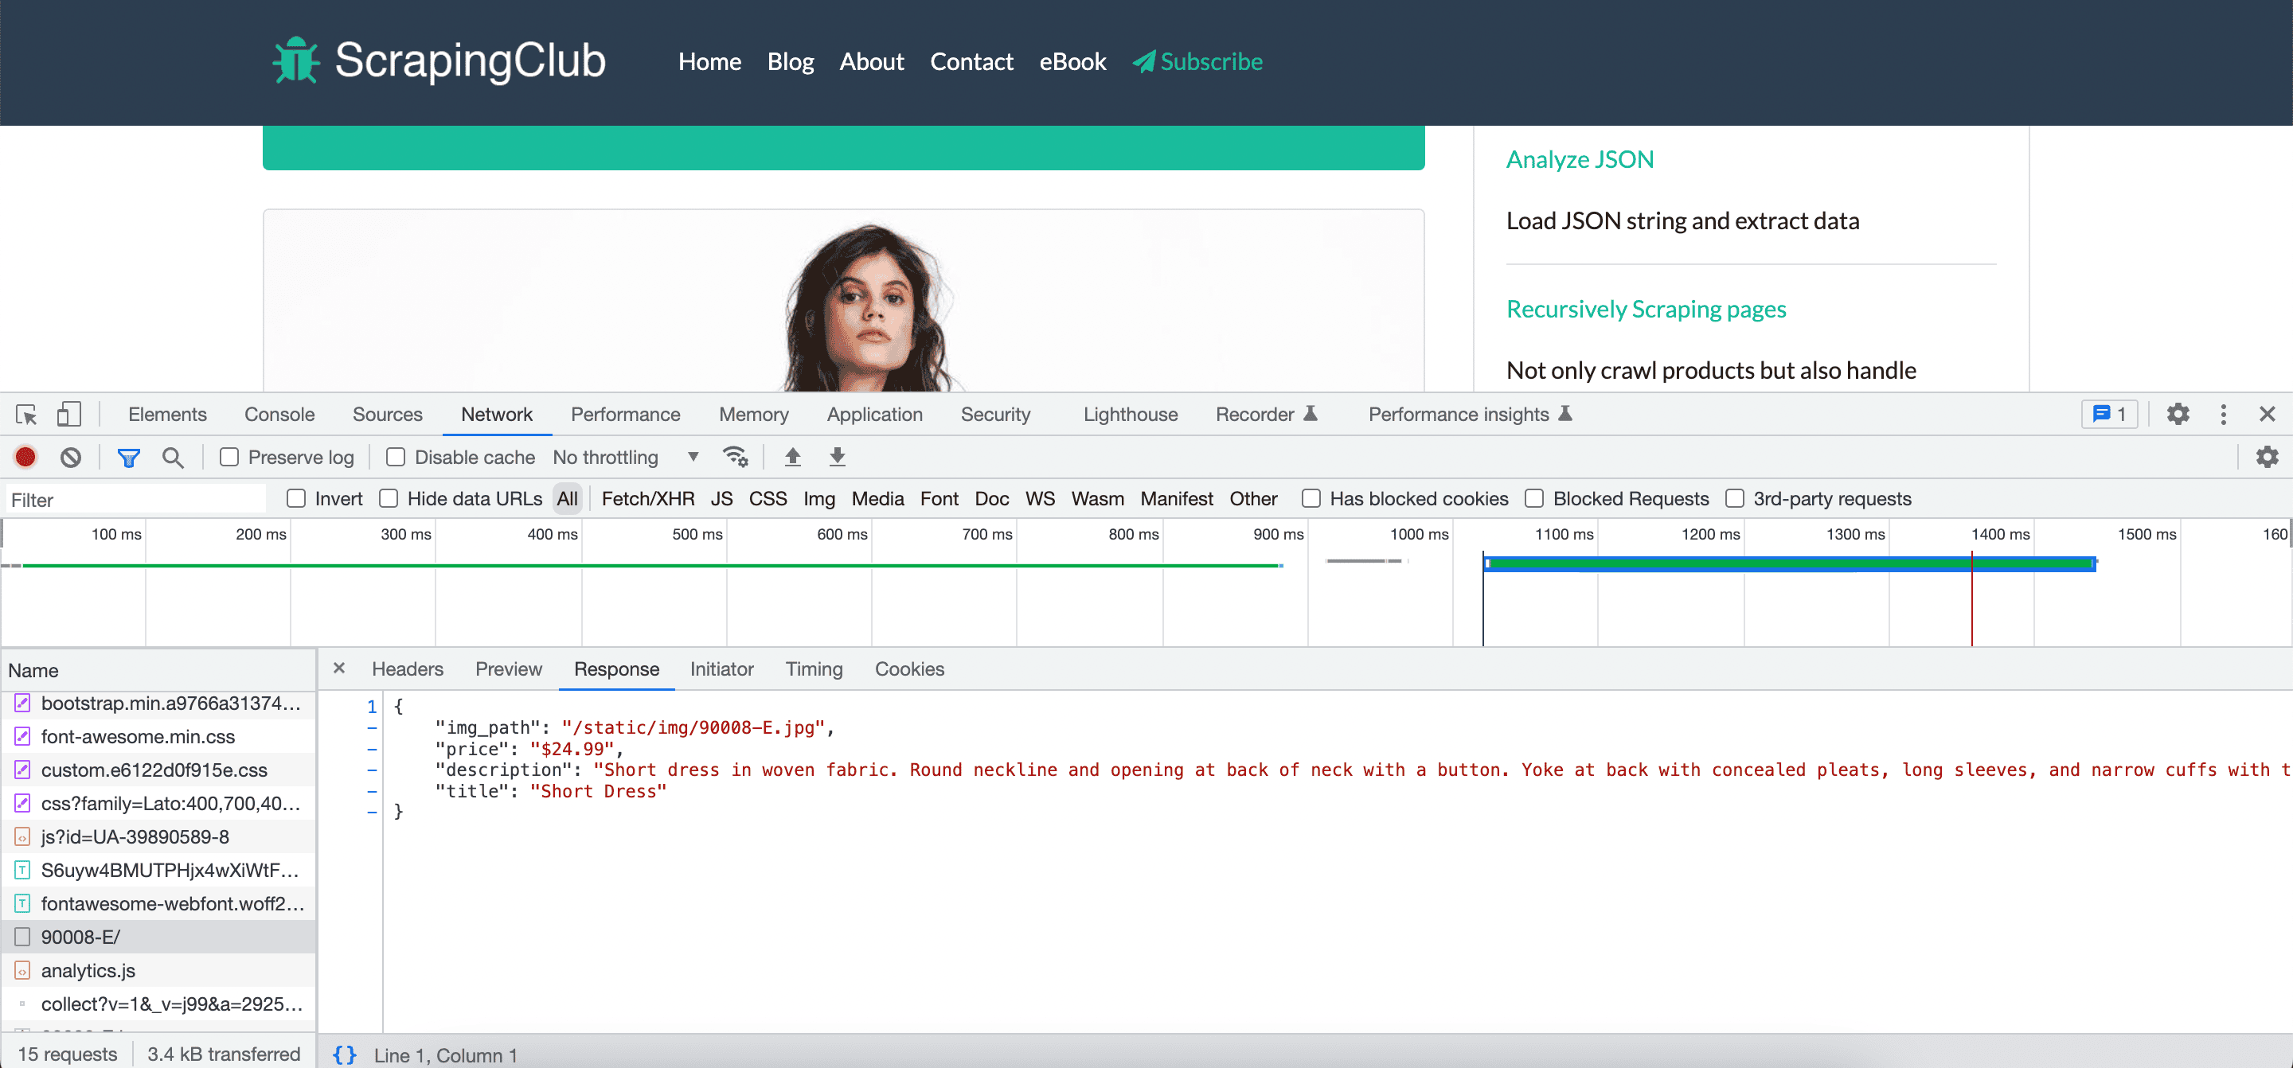Viewport: 2293px width, 1068px height.
Task: Open the No throttling dropdown
Action: click(626, 458)
